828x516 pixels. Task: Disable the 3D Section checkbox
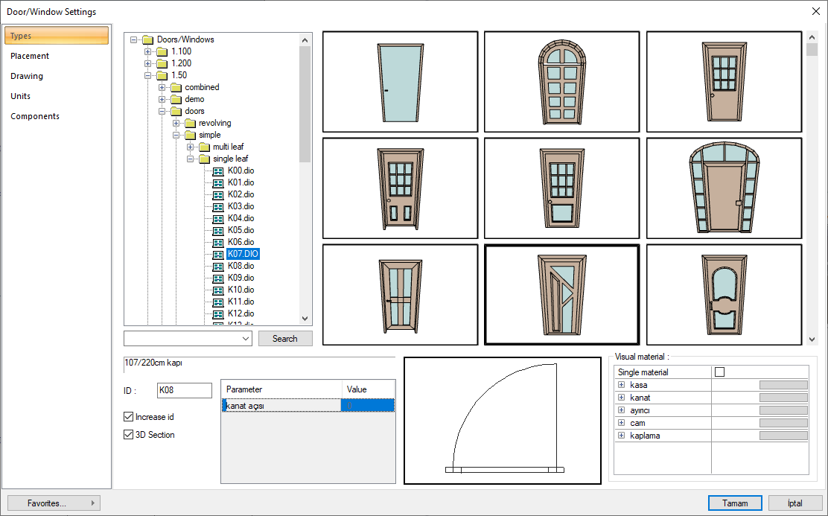(128, 435)
